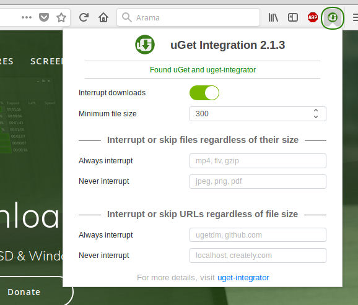Go to the home page icon
Viewport: 358px width, 305px height.
click(103, 17)
